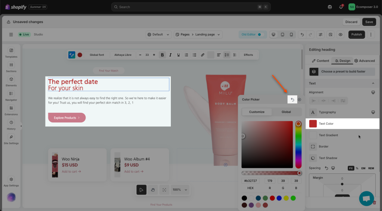Click the Save button
This screenshot has width=382, height=211.
point(369,22)
